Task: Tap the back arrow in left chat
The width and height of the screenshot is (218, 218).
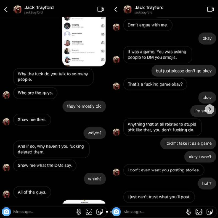Action: point(6,9)
